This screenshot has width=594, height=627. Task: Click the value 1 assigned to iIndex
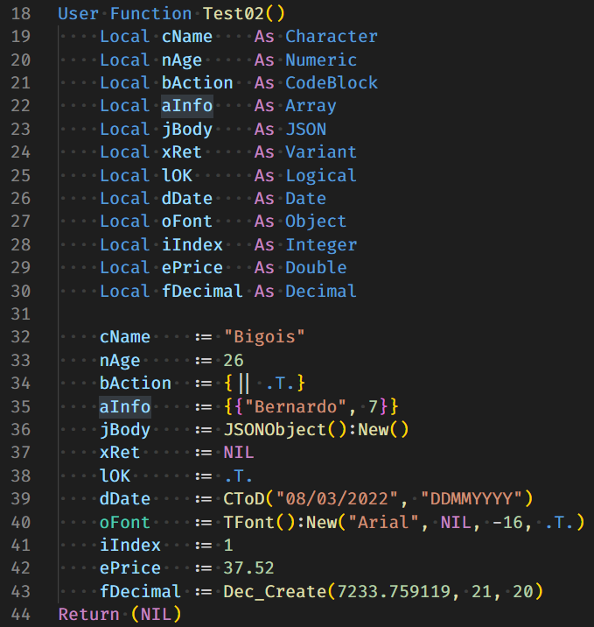point(228,546)
